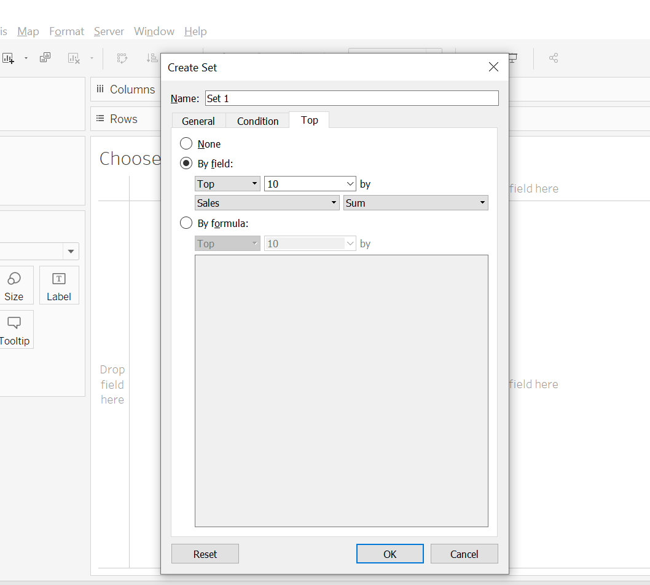
Task: Click the Size mark card button
Action: 14,285
